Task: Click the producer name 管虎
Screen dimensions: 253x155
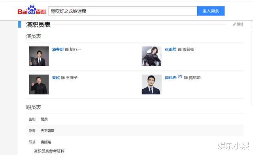Action: [x=44, y=119]
